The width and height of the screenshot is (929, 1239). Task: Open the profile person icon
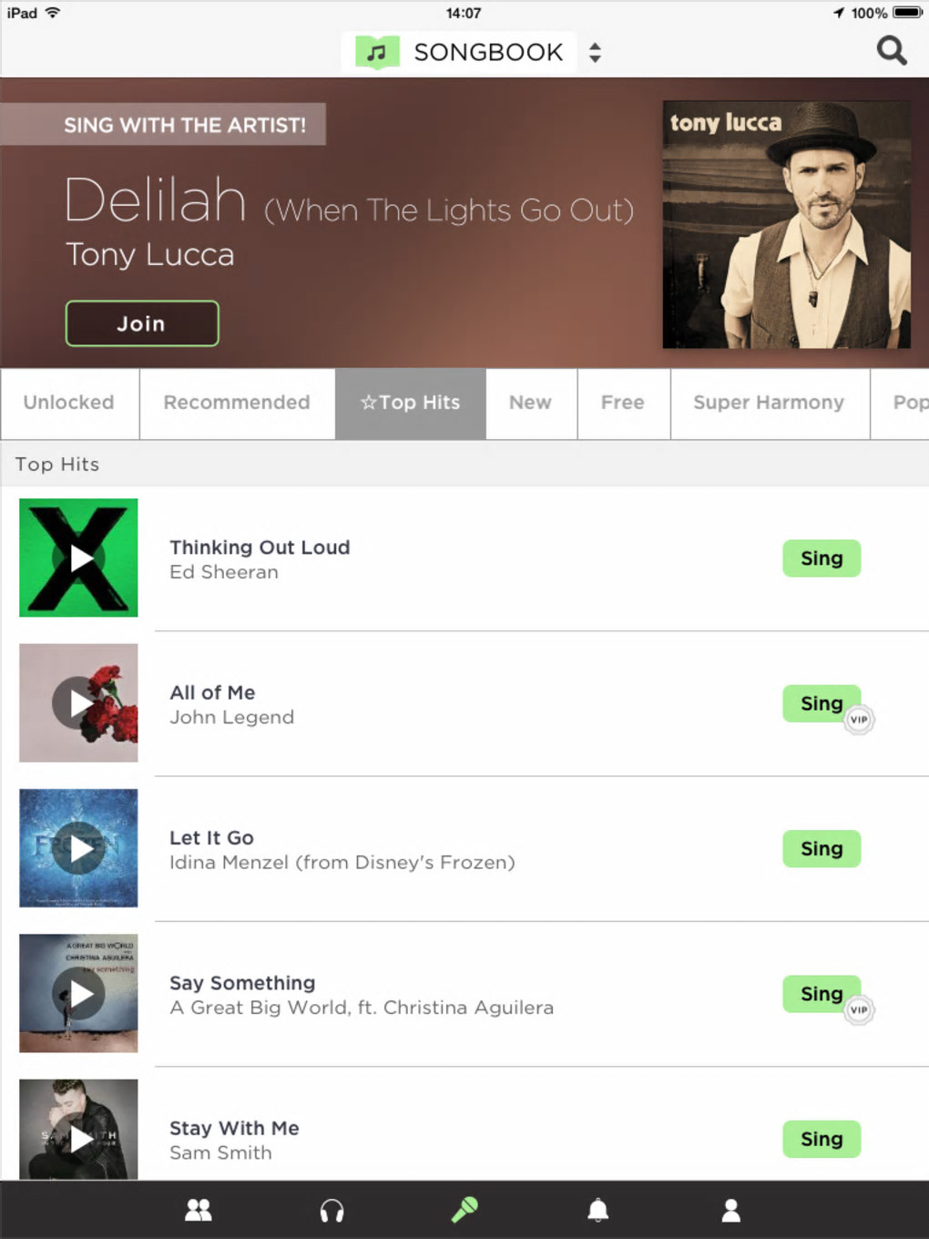(x=730, y=1210)
